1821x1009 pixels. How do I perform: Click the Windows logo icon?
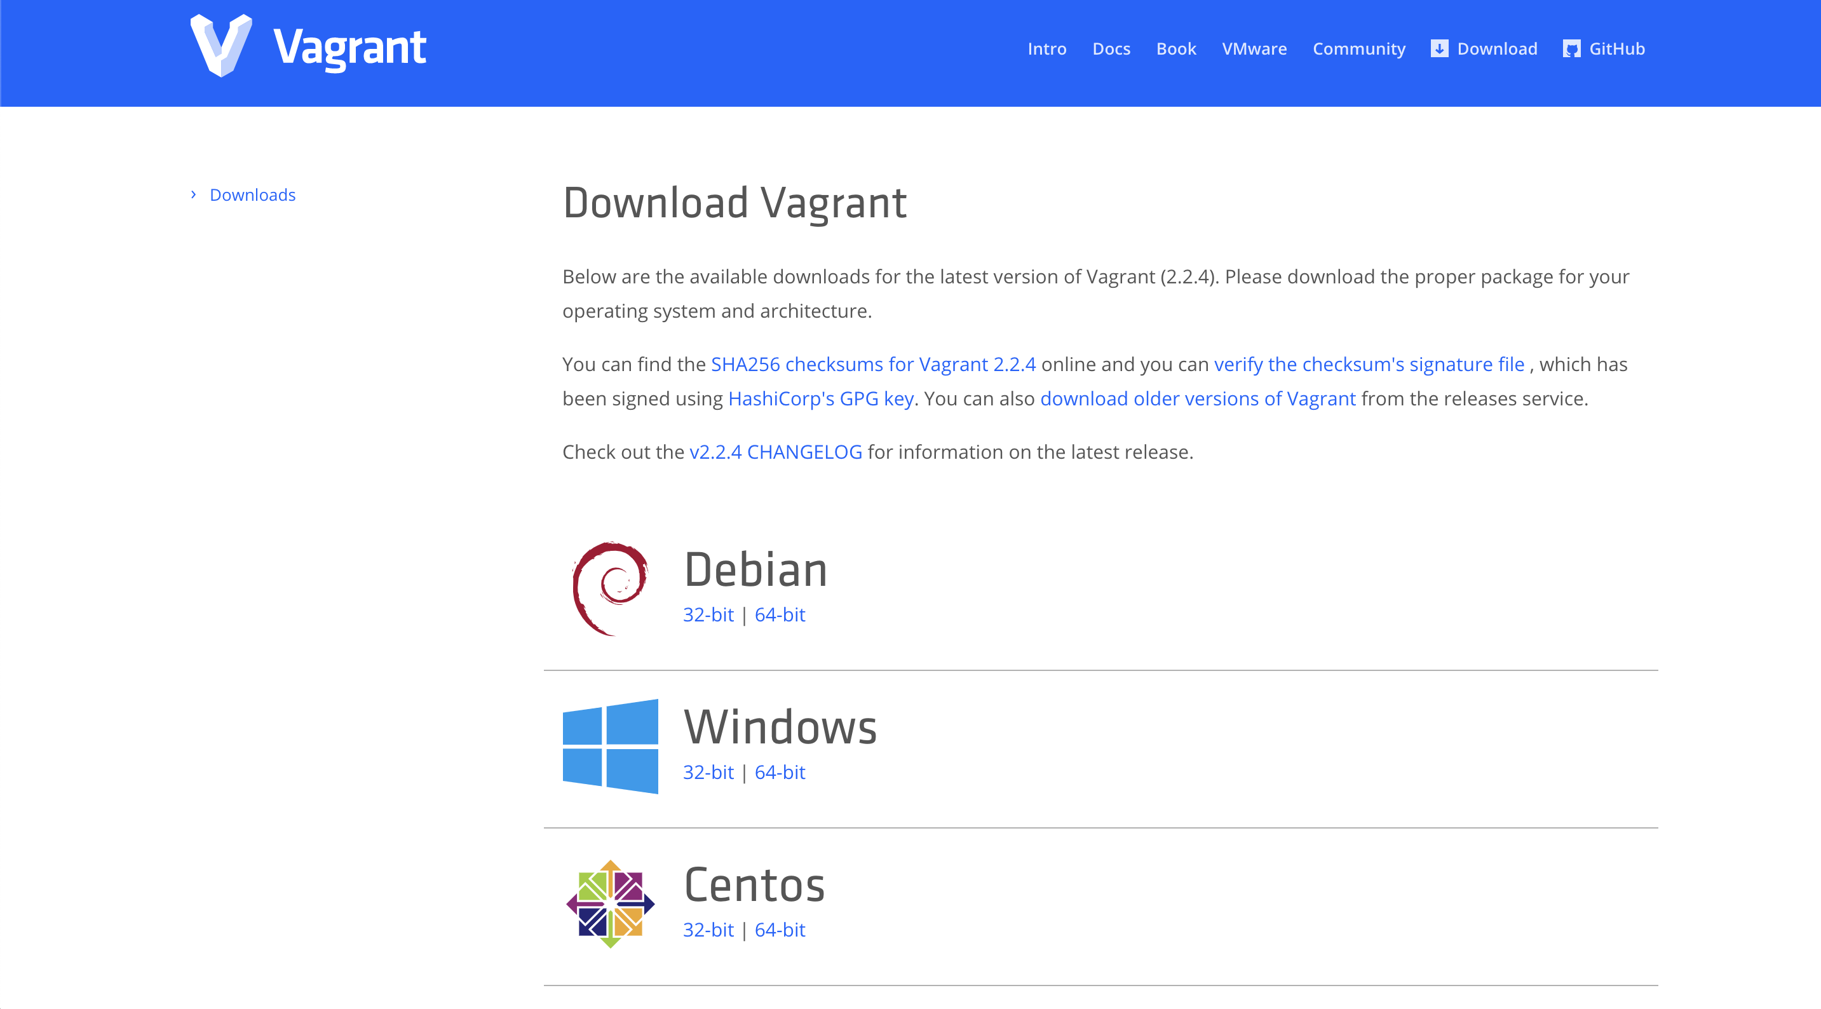[610, 746]
